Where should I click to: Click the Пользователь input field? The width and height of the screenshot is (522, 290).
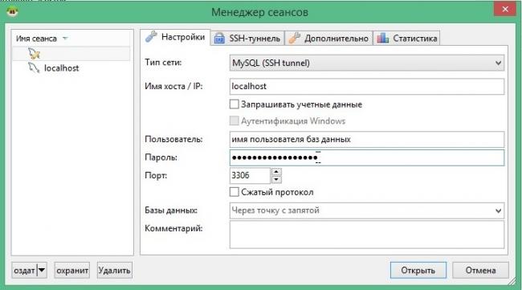[x=366, y=139]
